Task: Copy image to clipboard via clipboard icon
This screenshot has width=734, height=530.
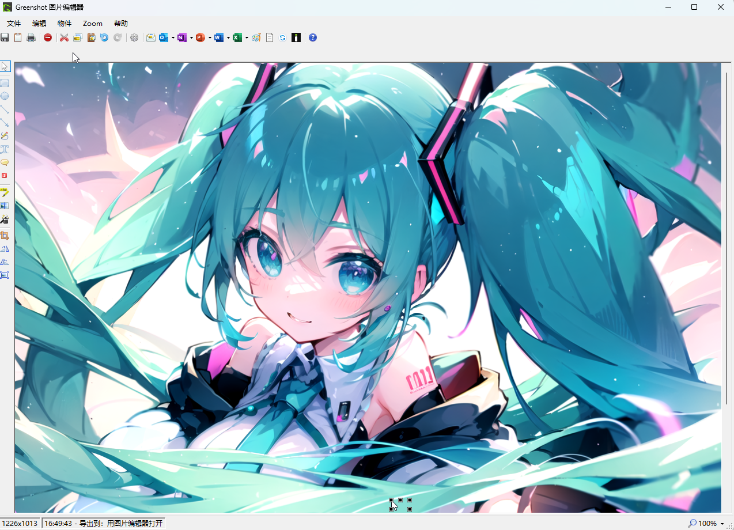Action: point(18,37)
